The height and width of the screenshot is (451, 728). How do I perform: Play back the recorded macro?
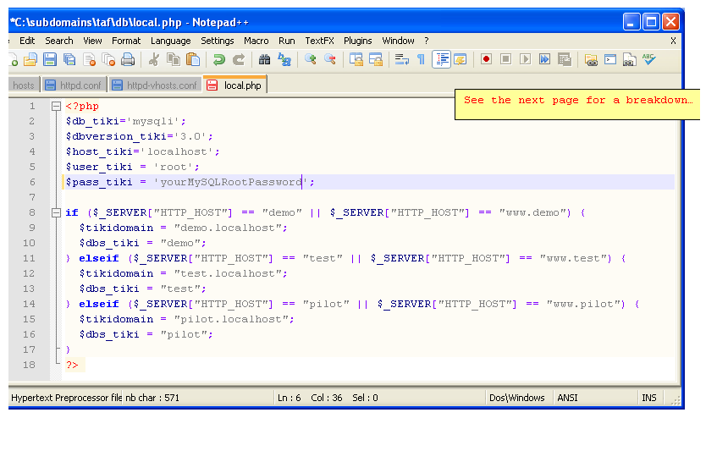pyautogui.click(x=525, y=59)
